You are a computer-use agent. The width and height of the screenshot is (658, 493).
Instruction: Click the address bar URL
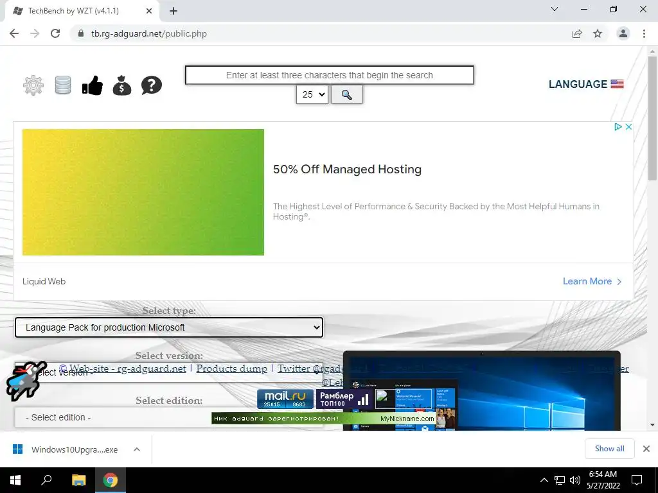[149, 33]
